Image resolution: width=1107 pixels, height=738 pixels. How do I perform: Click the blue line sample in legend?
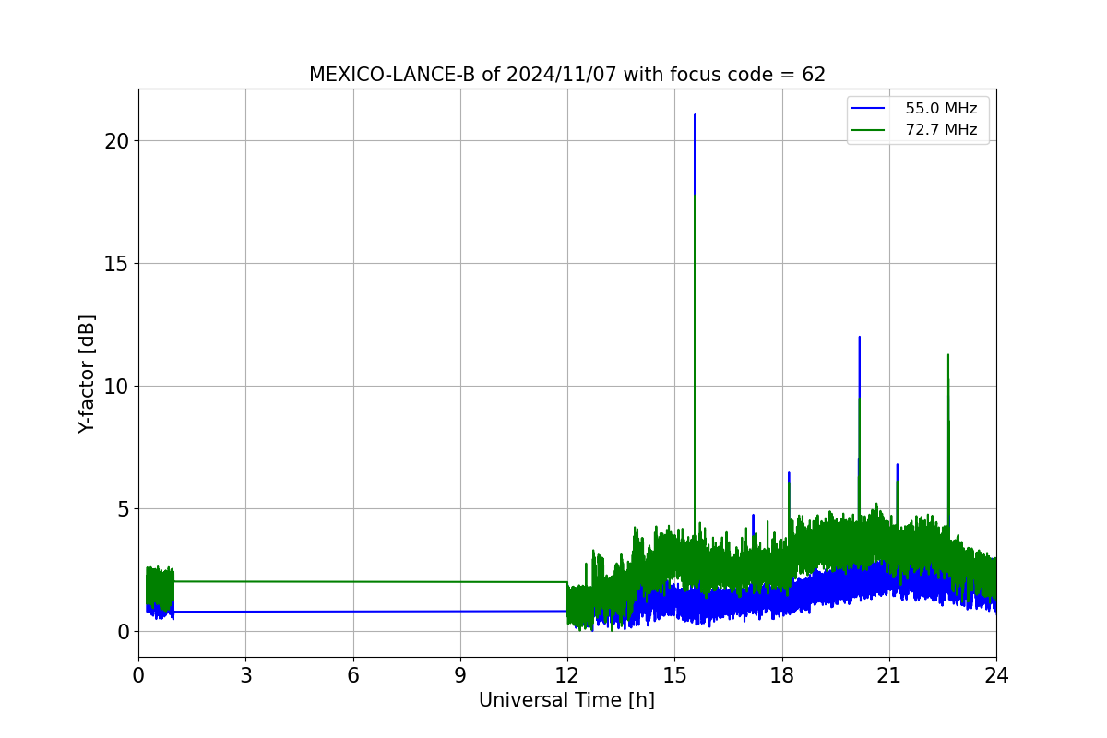pyautogui.click(x=869, y=109)
